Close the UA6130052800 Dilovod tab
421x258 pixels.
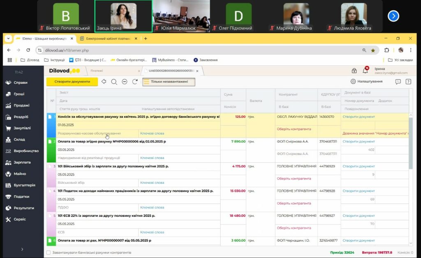tap(197, 71)
